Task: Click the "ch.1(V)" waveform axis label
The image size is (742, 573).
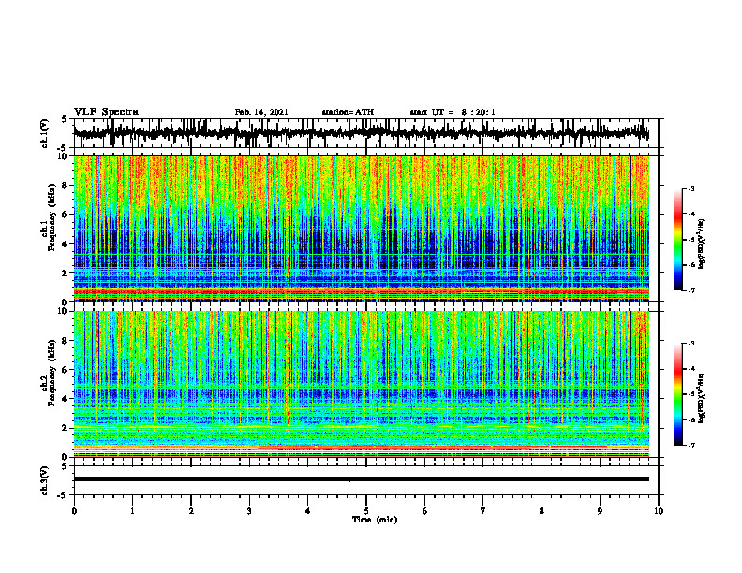Action: tap(45, 133)
